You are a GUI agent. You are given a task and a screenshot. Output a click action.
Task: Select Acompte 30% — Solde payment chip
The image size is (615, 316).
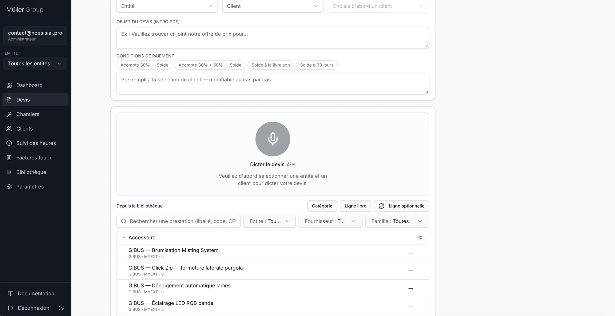(x=144, y=65)
